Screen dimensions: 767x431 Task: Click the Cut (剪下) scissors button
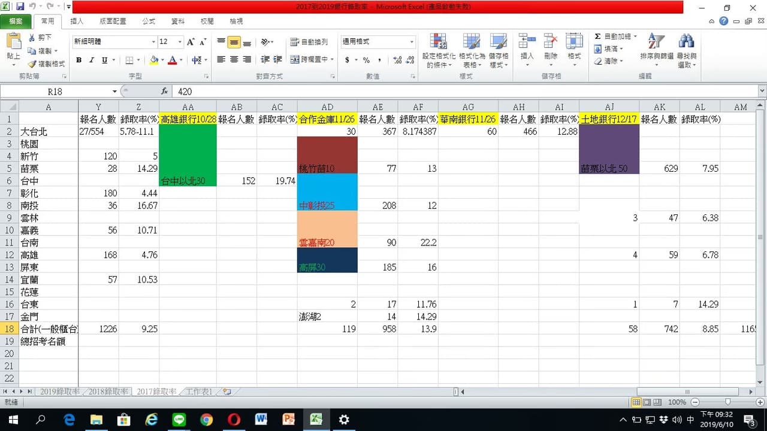40,38
